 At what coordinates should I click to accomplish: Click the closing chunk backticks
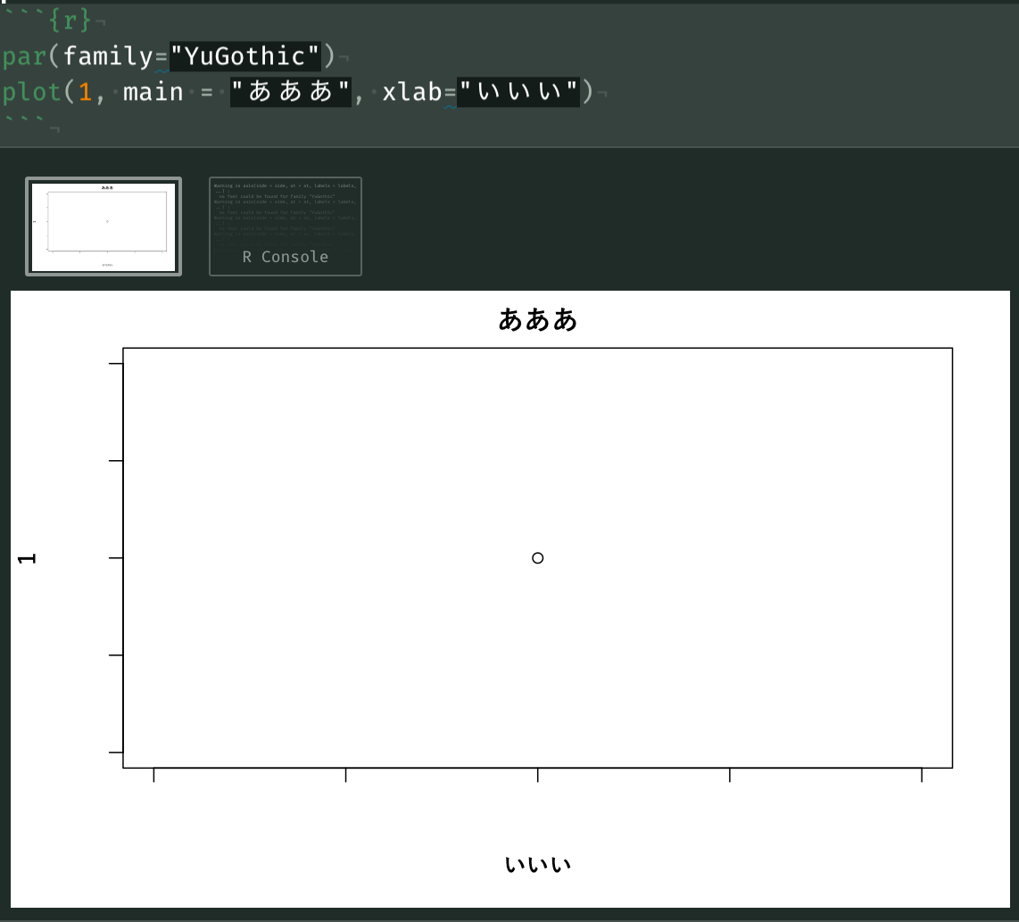pos(25,120)
